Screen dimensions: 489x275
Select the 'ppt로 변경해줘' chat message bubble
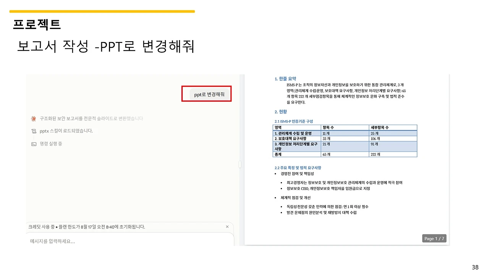(209, 95)
